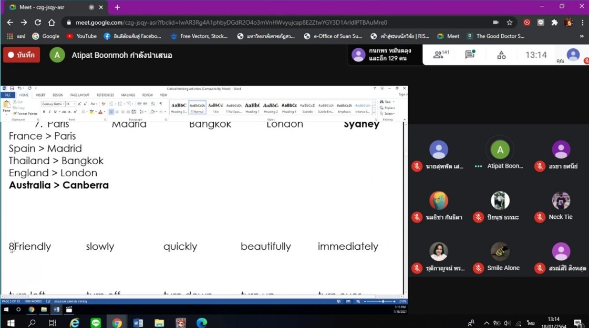Open the Meet chat messages icon
The height and width of the screenshot is (328, 589).
tap(470, 55)
